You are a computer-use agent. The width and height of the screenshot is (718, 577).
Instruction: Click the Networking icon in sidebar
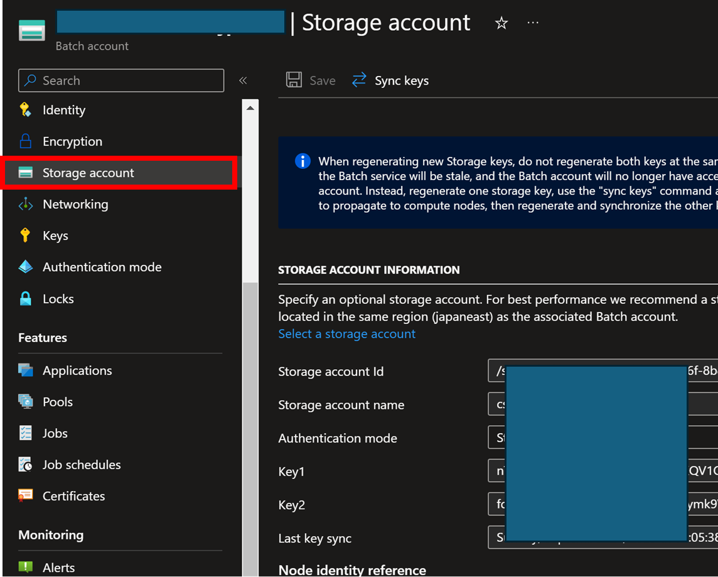click(25, 204)
